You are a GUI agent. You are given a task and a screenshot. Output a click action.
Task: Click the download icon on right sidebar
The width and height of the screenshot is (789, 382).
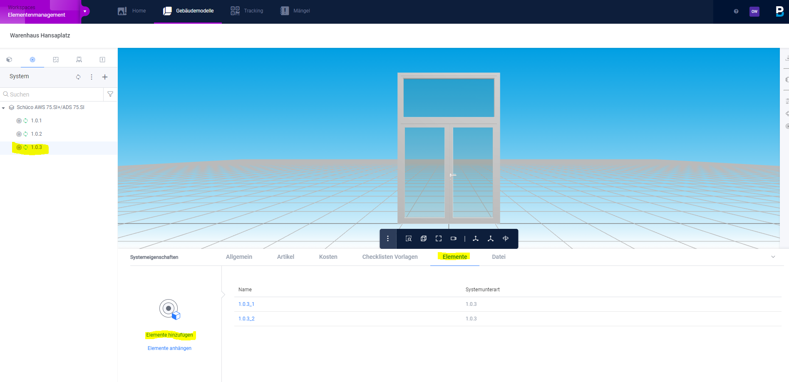click(787, 58)
